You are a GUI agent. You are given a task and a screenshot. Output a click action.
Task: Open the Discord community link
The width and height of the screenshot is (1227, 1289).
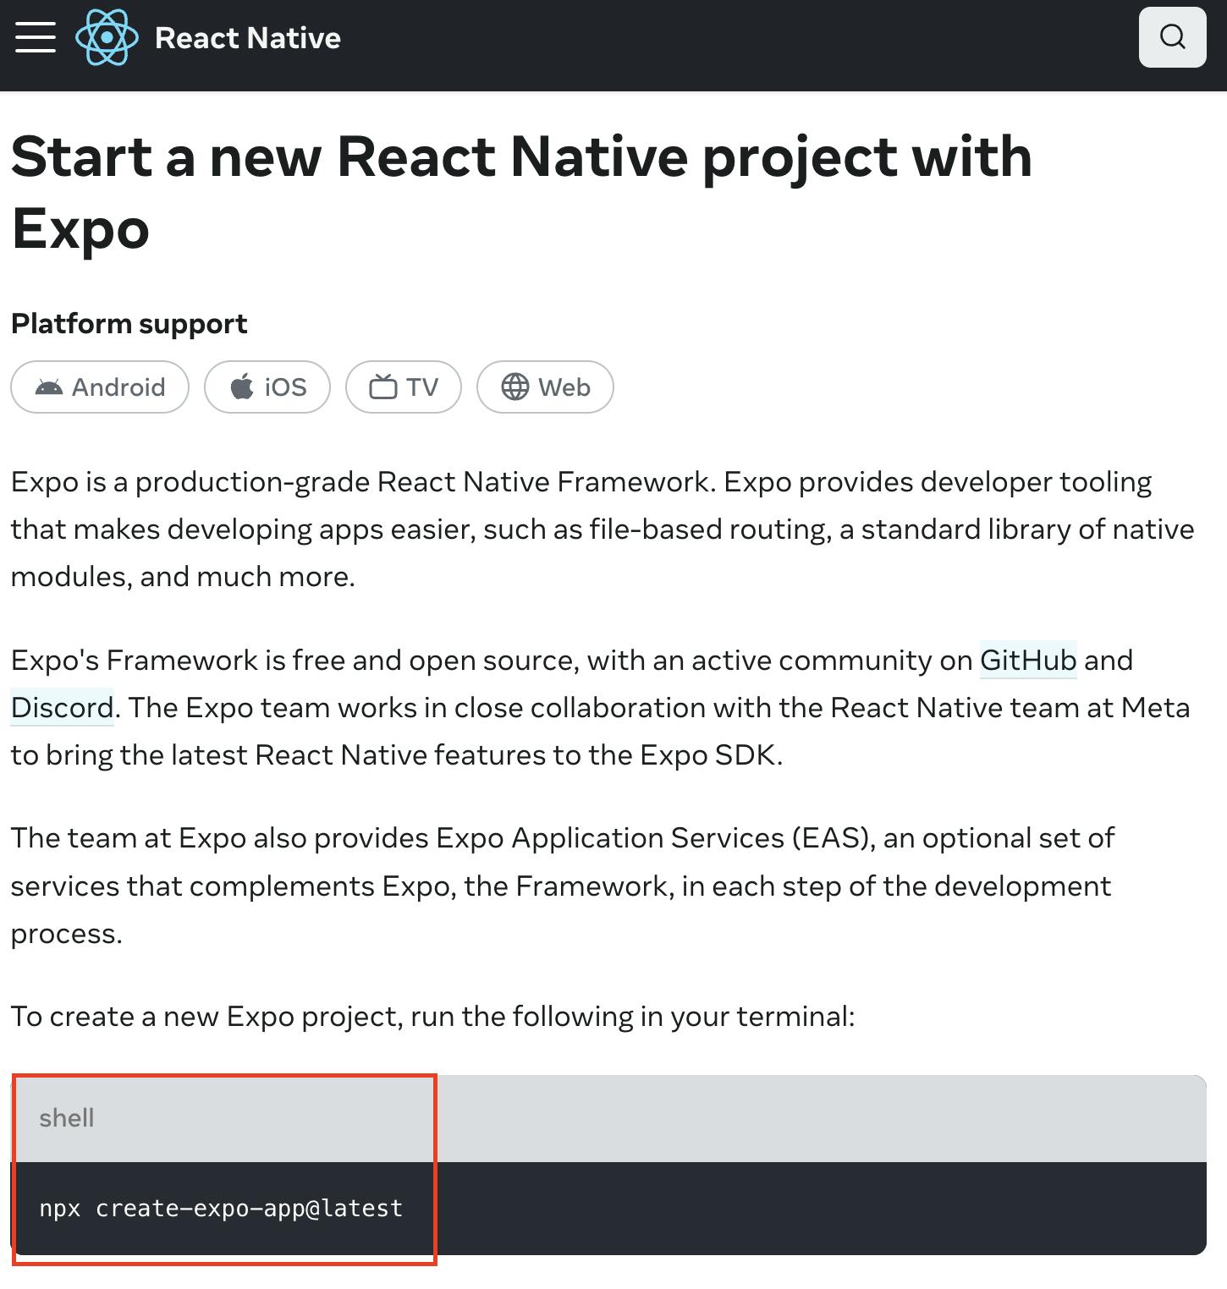(62, 707)
